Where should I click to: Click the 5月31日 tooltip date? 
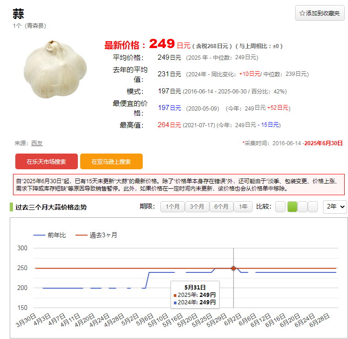pyautogui.click(x=195, y=287)
